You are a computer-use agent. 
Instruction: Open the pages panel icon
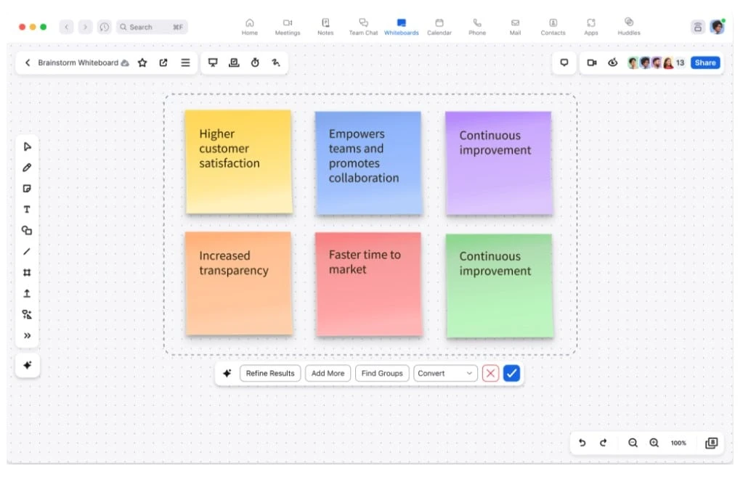coord(711,443)
